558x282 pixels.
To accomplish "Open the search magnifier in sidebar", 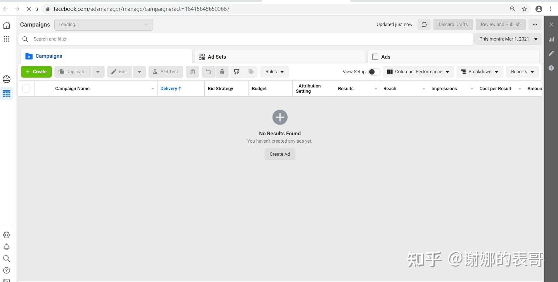I will 6,258.
